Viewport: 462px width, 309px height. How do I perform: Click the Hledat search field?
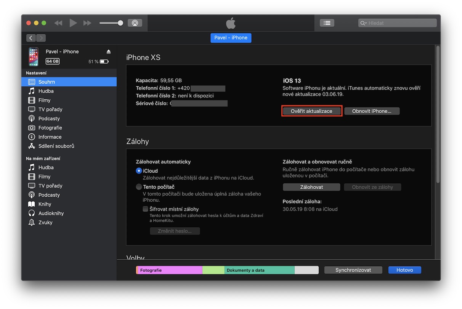point(398,23)
